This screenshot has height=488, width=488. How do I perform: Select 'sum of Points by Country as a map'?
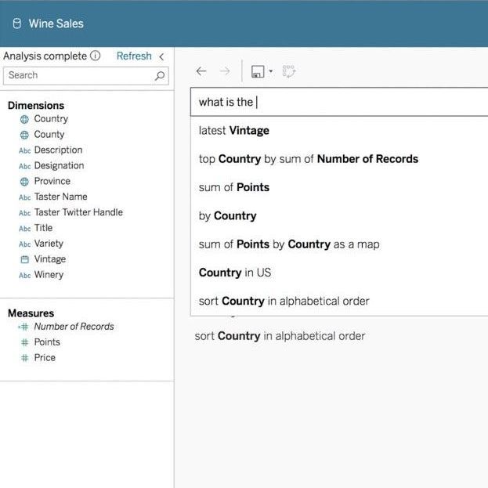pyautogui.click(x=289, y=244)
